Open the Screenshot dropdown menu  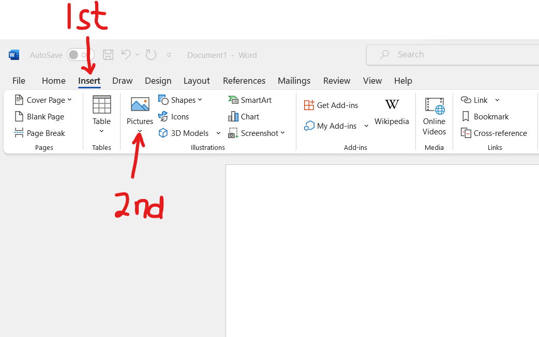coord(283,133)
